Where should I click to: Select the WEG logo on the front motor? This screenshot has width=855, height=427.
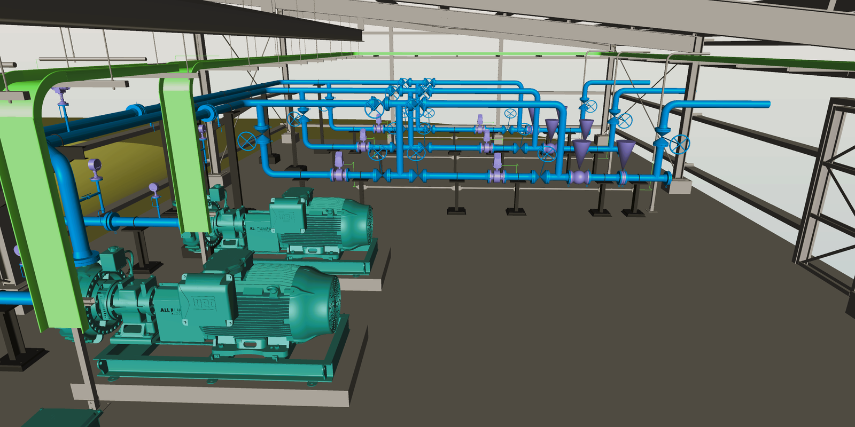point(204,304)
